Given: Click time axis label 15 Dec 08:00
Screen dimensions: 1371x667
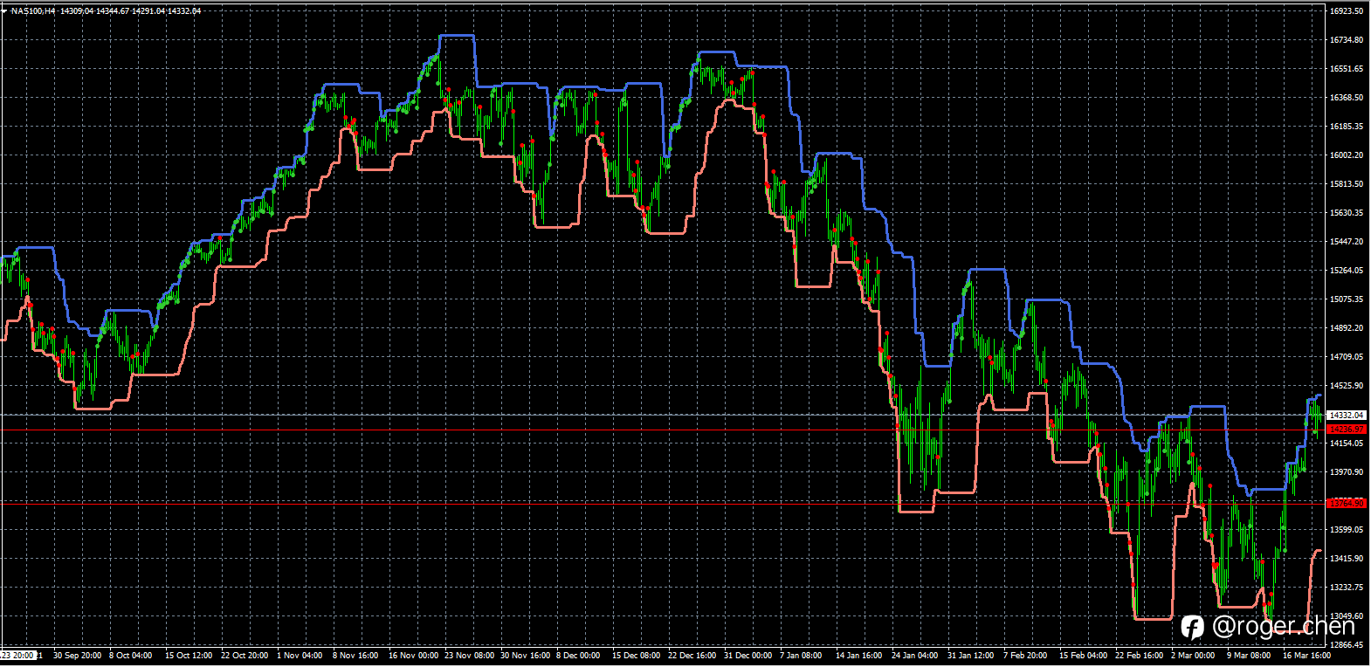Looking at the screenshot, I should (636, 656).
